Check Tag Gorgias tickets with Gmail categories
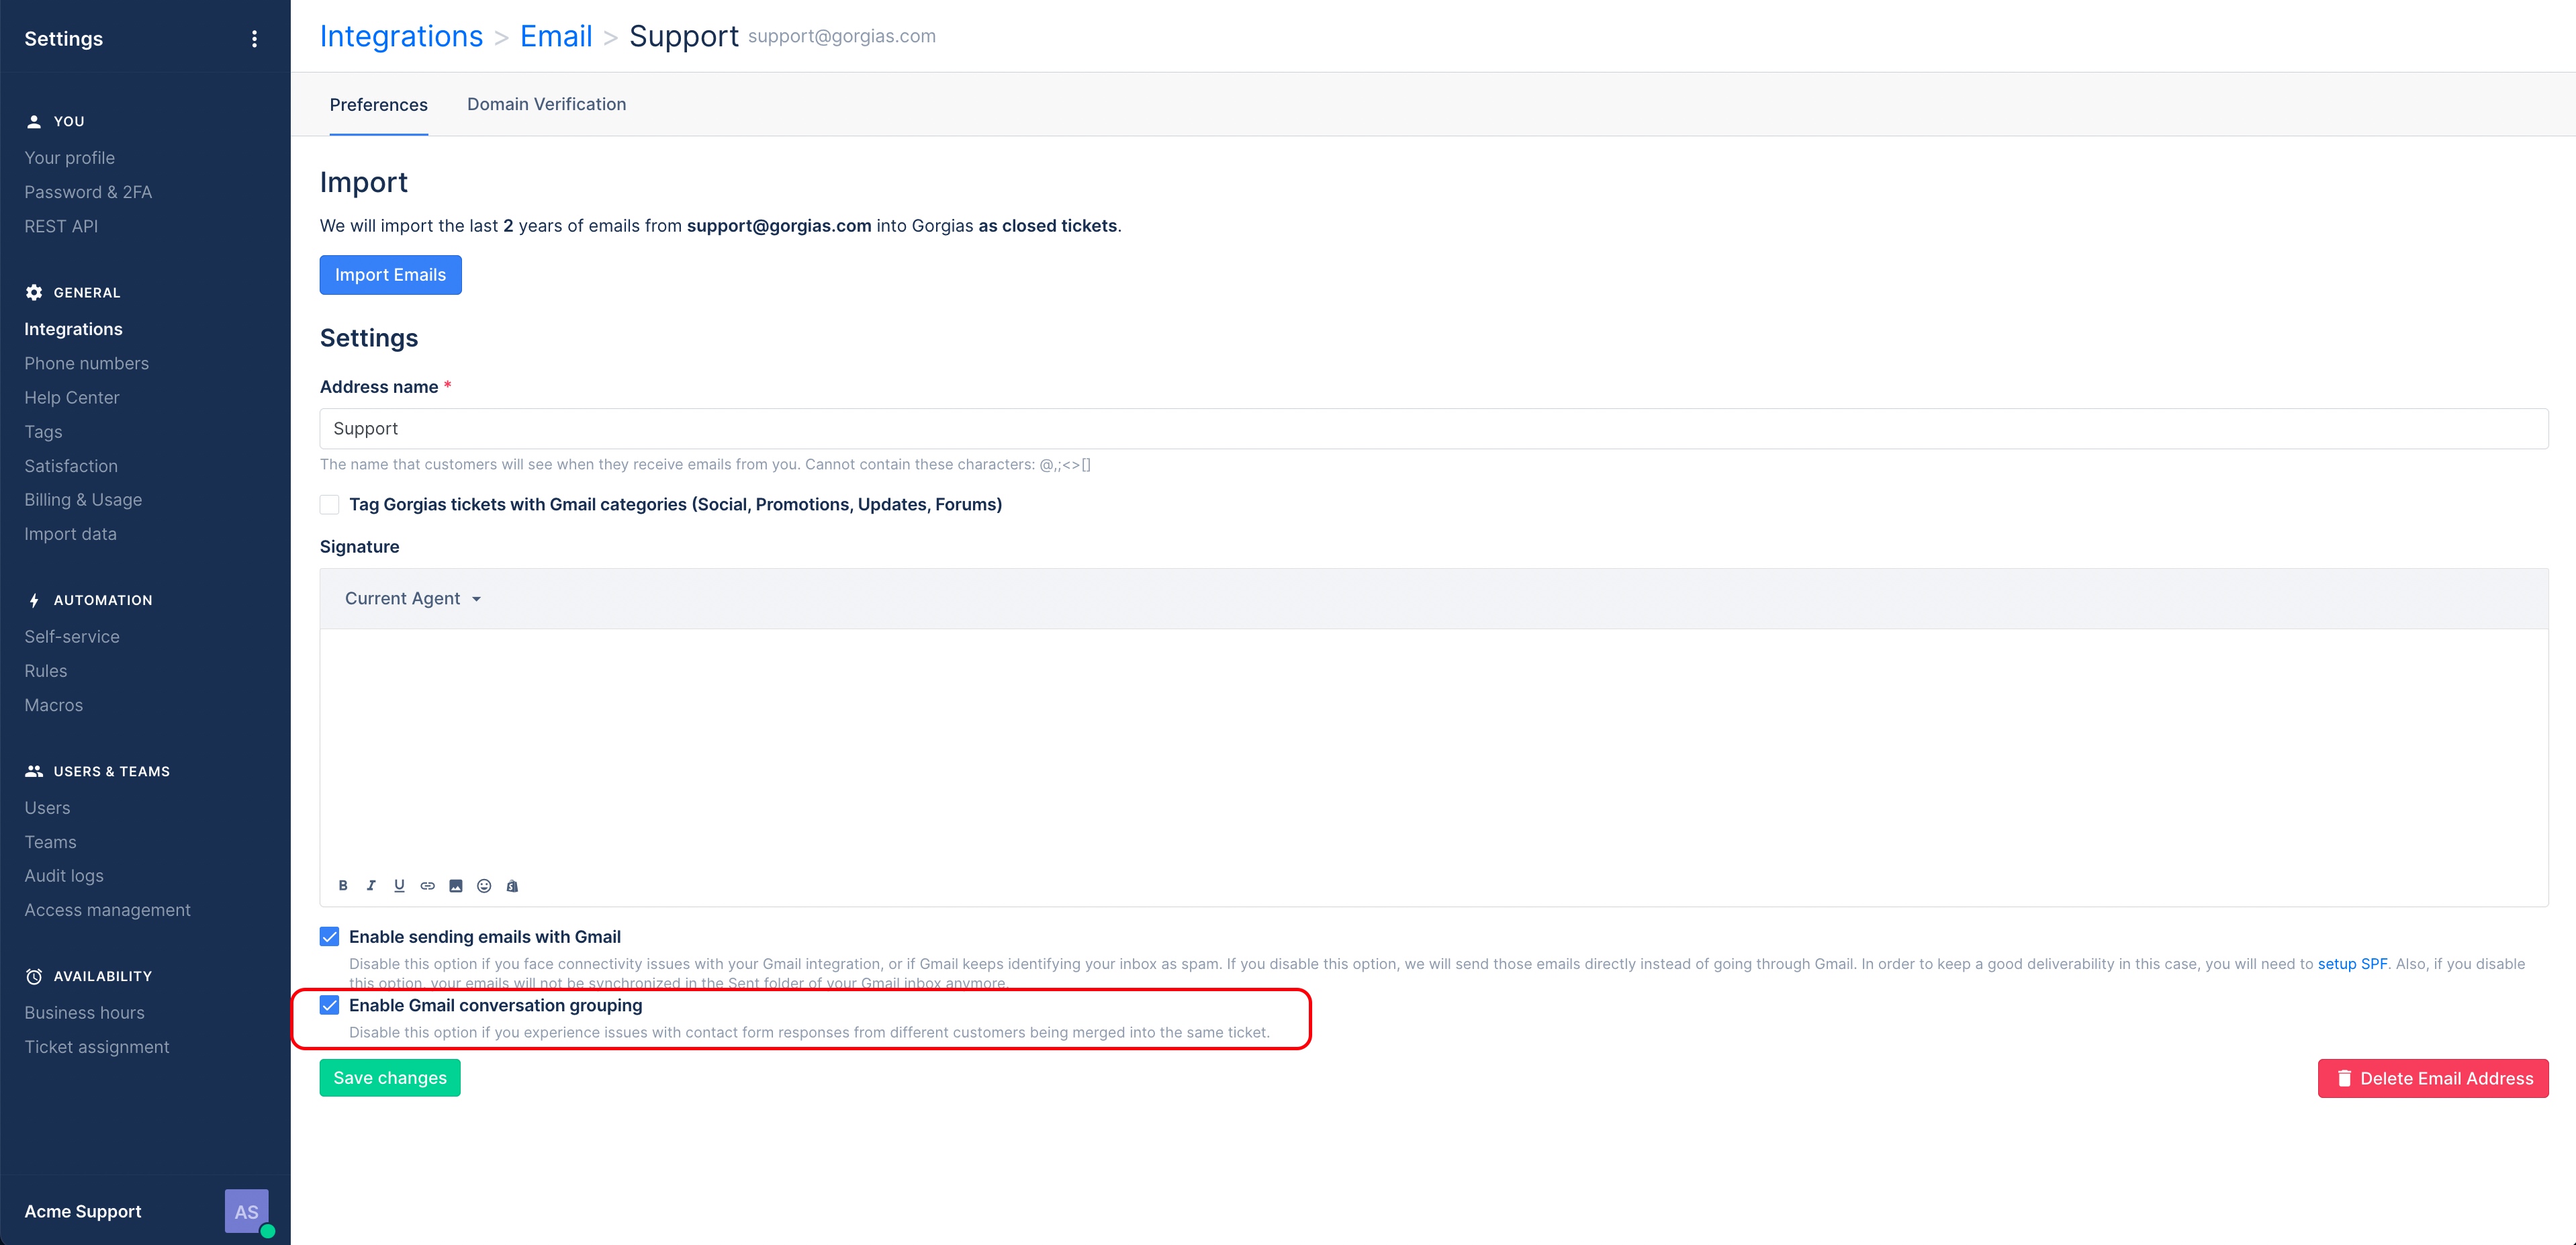The image size is (2576, 1245). click(x=329, y=505)
